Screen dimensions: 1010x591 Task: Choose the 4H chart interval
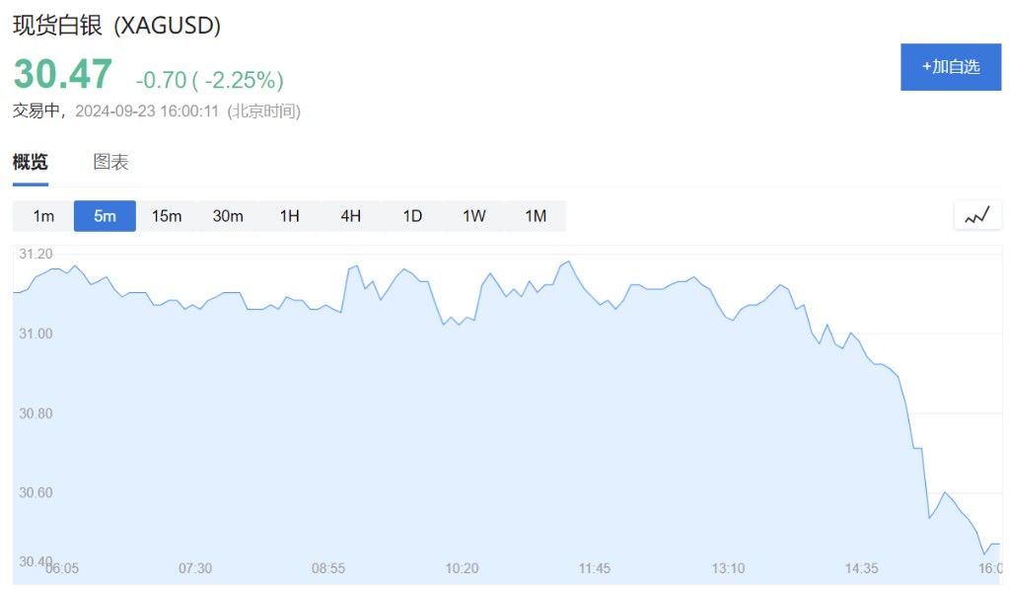351,216
